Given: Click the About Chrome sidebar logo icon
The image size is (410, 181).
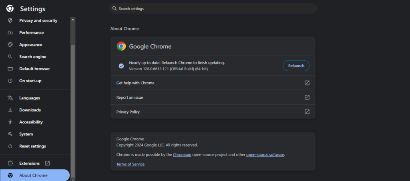Looking at the screenshot, I should [10, 175].
